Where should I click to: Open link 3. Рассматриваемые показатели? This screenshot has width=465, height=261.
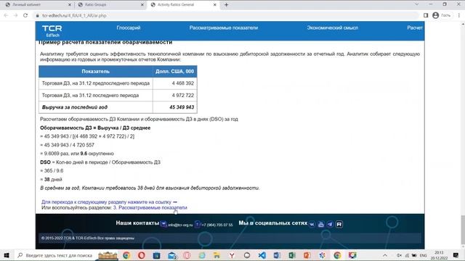[x=150, y=207]
